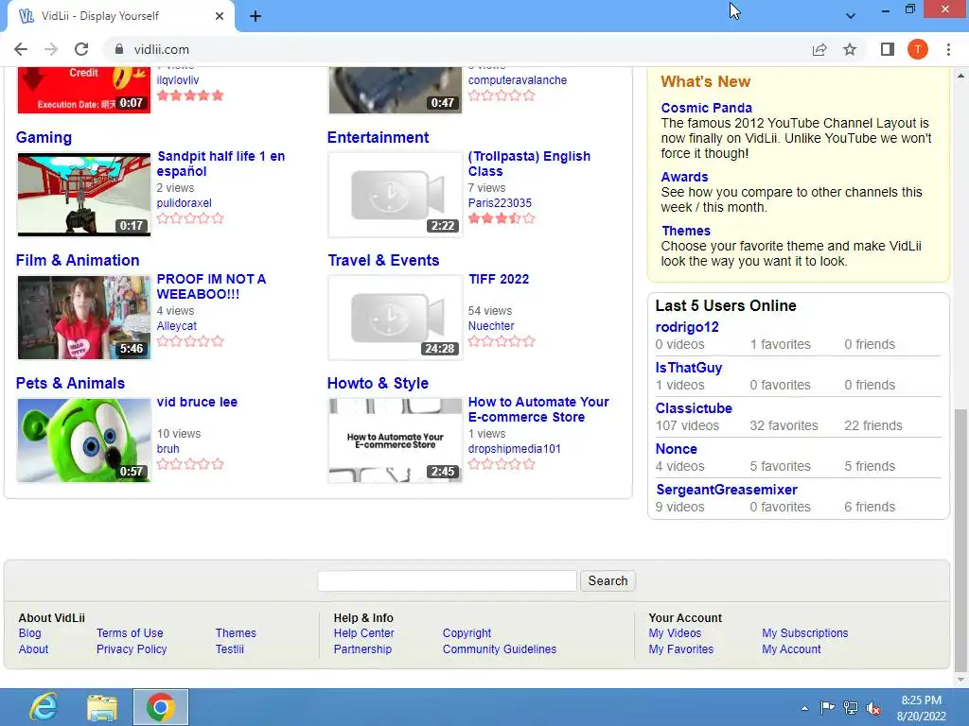Launch Internet Explorer from the taskbar
This screenshot has height=726, width=969.
(44, 707)
